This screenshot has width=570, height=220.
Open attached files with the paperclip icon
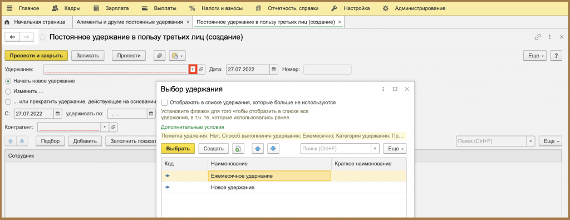pyautogui.click(x=159, y=56)
